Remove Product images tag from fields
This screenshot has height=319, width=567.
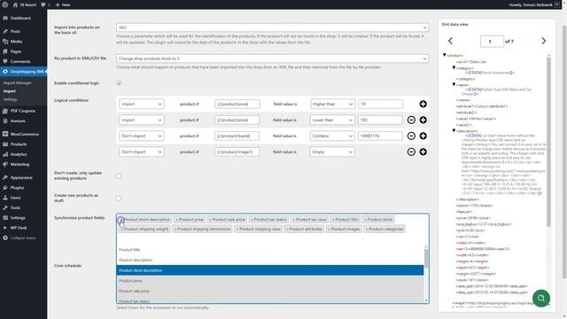tap(329, 230)
